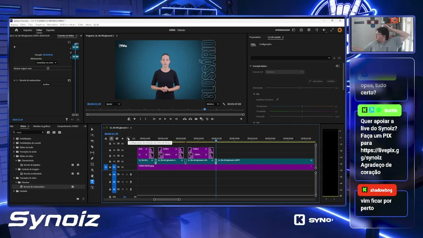423x238 pixels.
Task: Expand the Predefinições folder
Action: coord(14,139)
